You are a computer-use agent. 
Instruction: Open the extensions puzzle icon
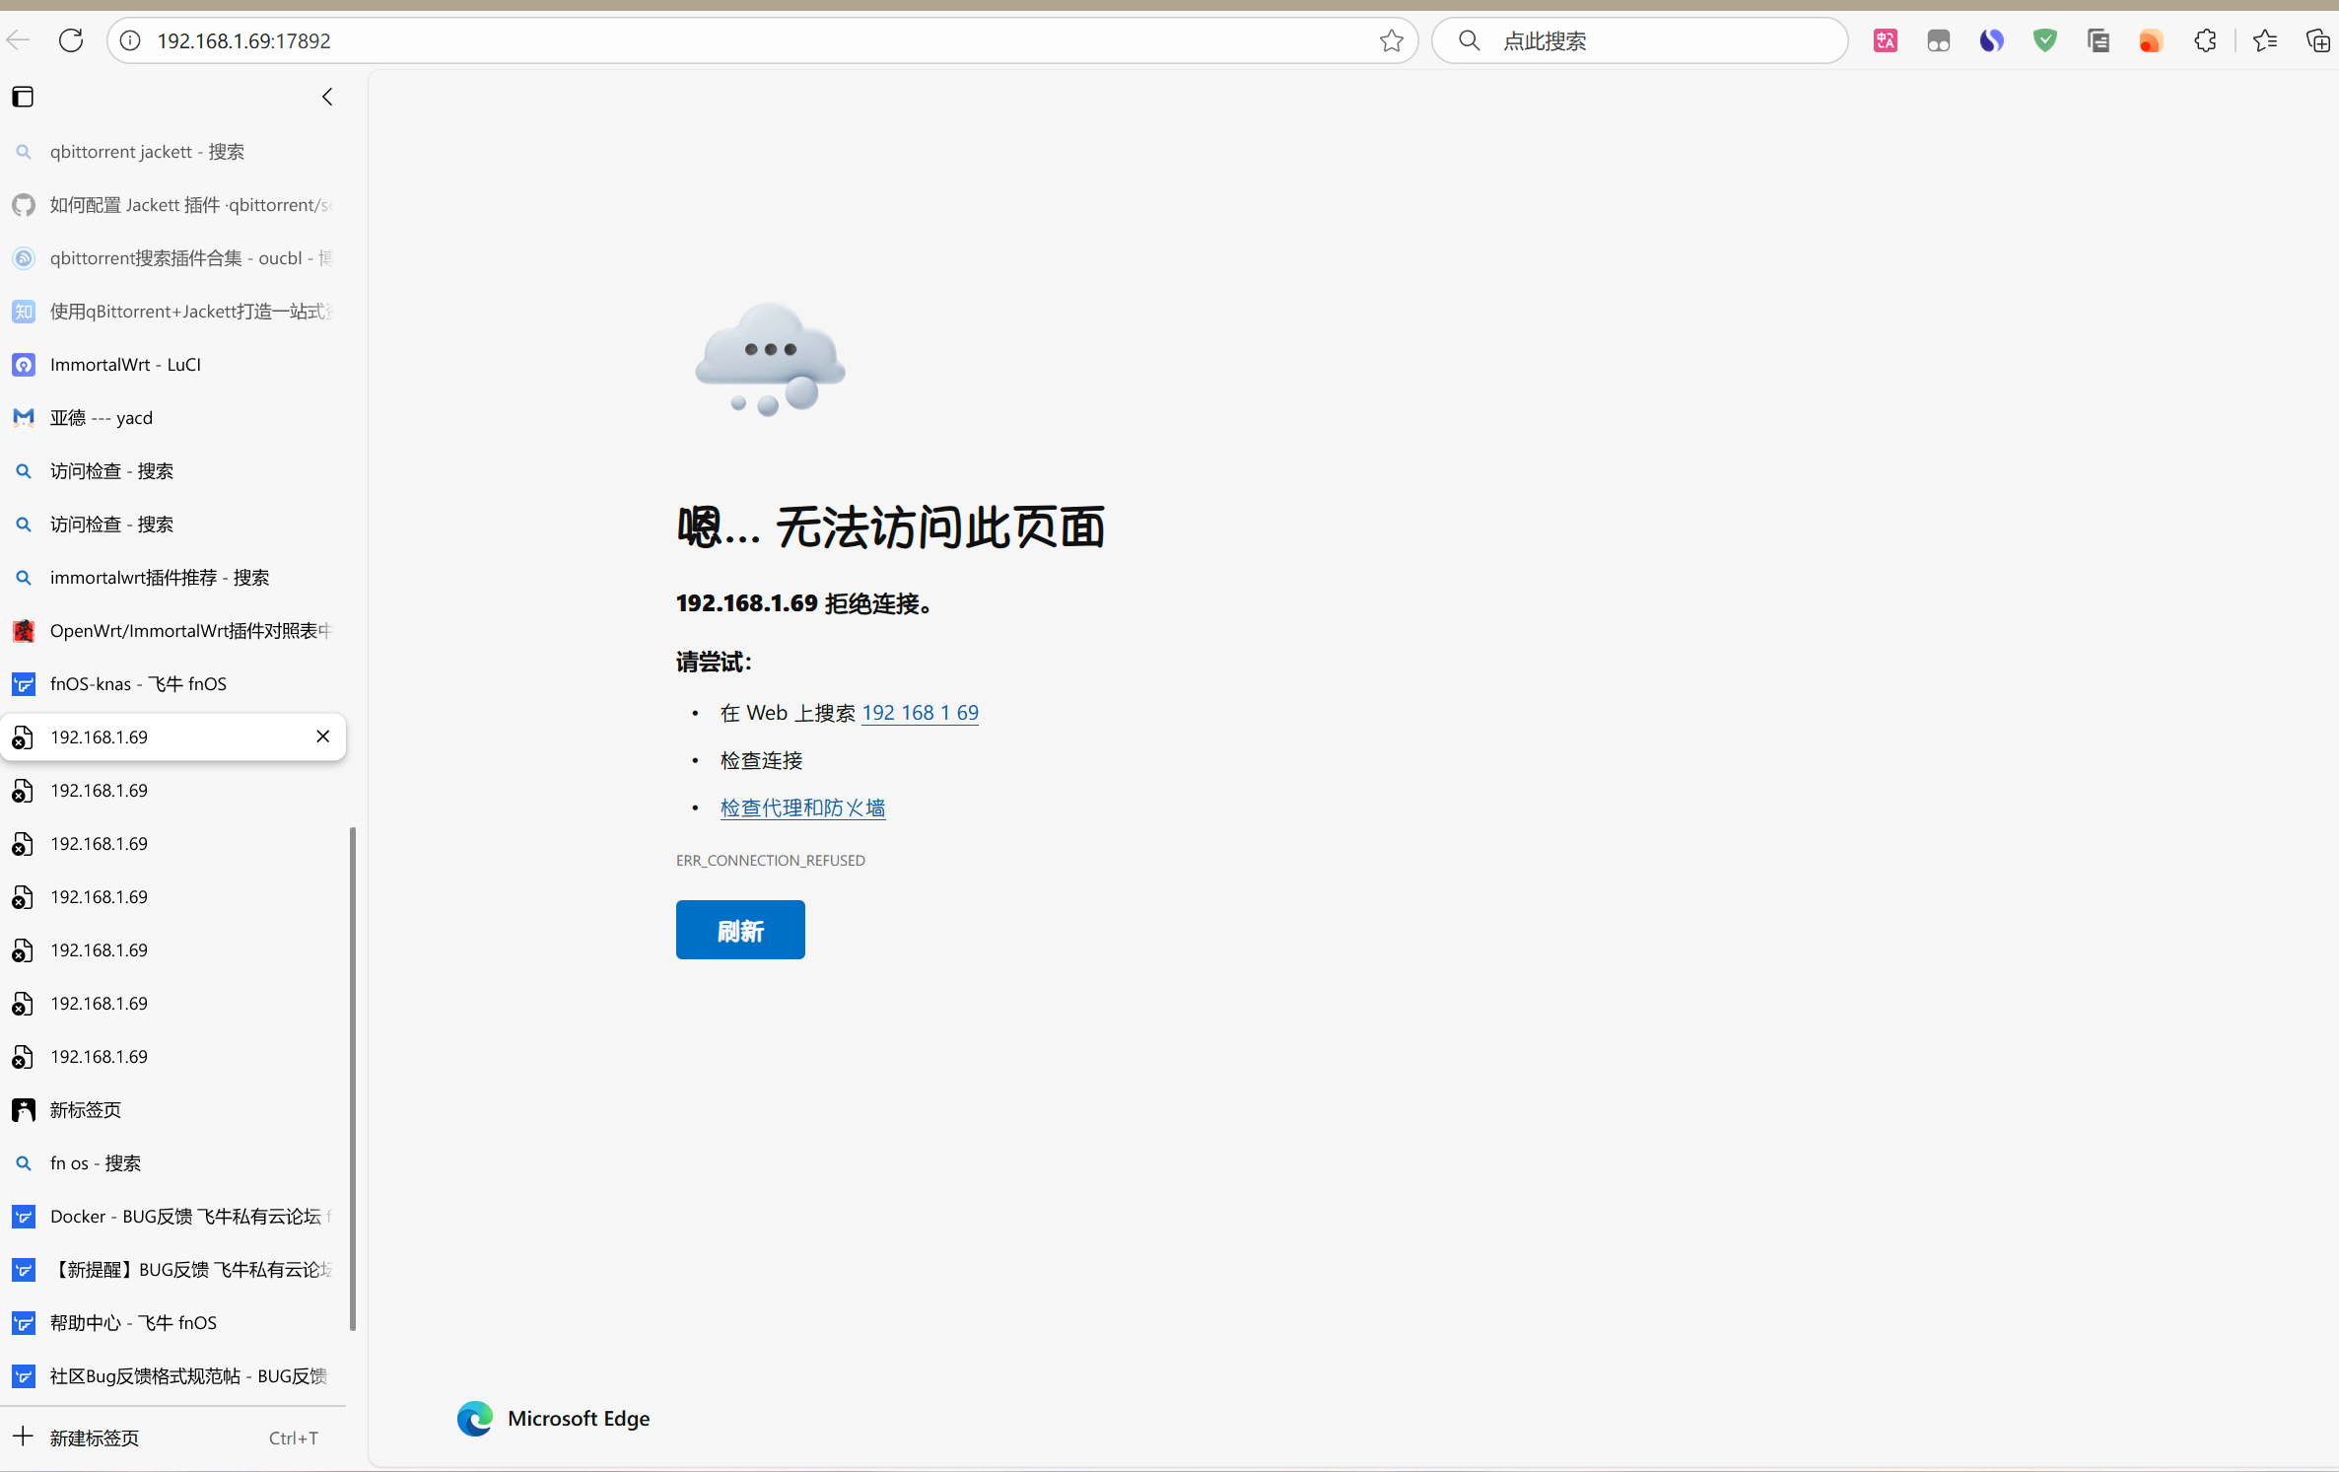click(2205, 40)
